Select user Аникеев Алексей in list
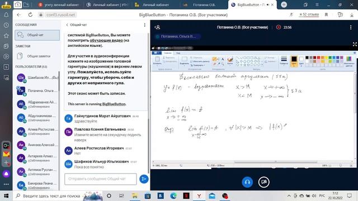This screenshot has width=358, height=201. (x=37, y=145)
